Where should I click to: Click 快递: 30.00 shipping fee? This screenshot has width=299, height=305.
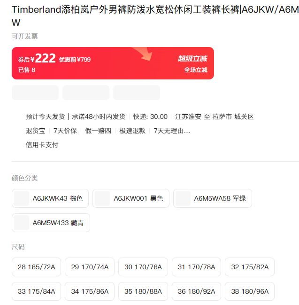[150, 117]
